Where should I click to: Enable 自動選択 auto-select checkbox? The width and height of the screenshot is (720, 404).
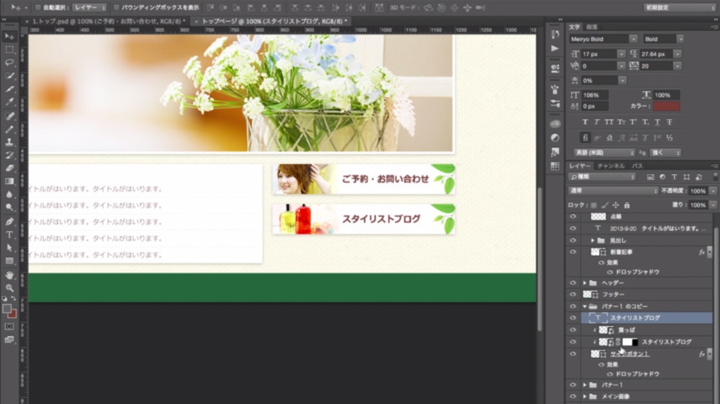click(39, 8)
